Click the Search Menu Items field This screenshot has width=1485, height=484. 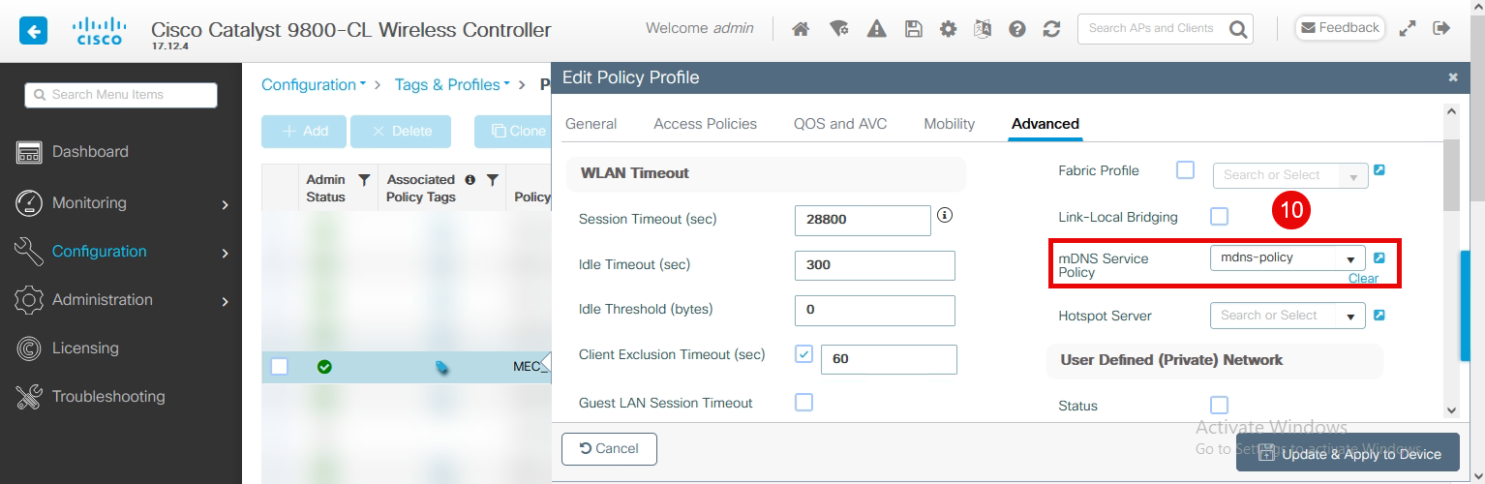pos(121,95)
